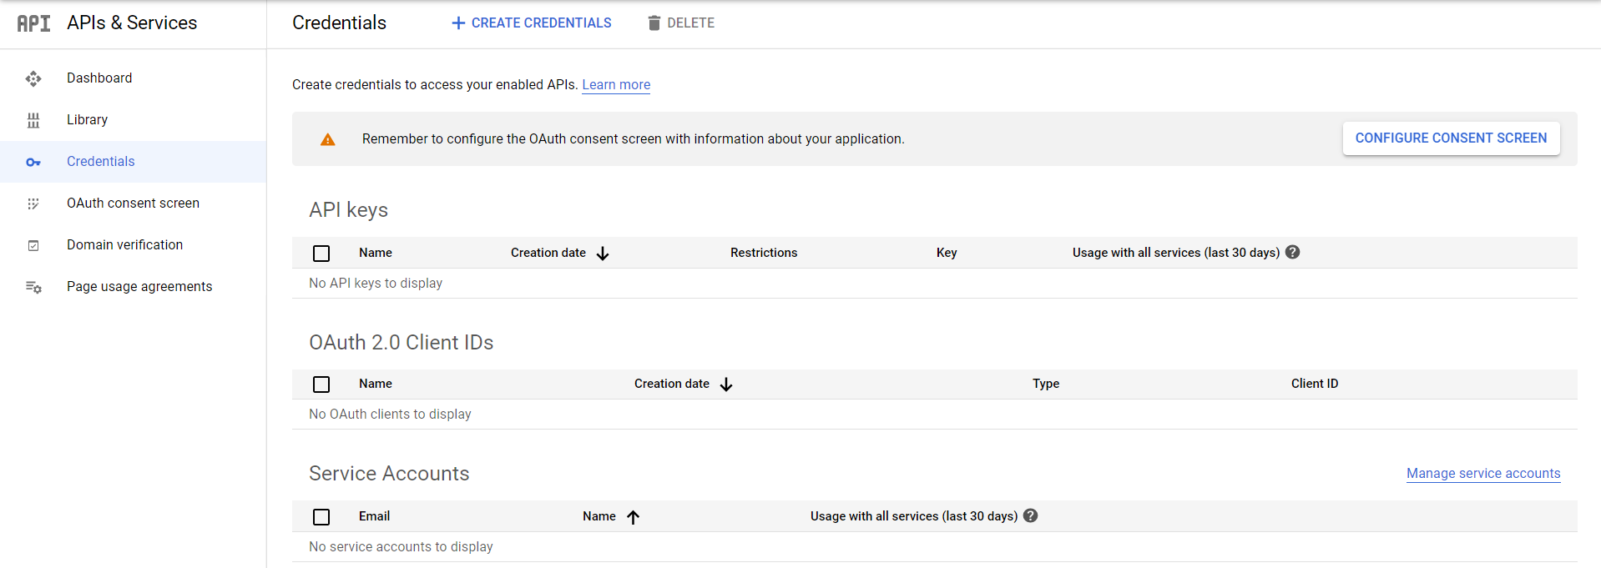This screenshot has height=568, width=1601.
Task: Open the Learn more link
Action: tap(616, 85)
